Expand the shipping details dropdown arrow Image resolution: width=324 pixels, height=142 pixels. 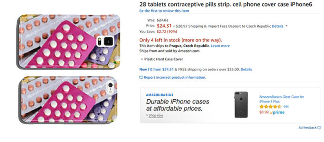pyautogui.click(x=286, y=26)
